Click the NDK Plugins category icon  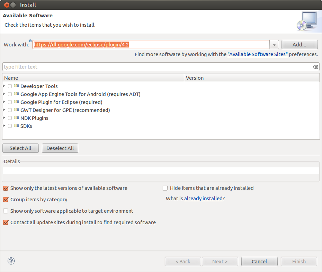[16, 118]
